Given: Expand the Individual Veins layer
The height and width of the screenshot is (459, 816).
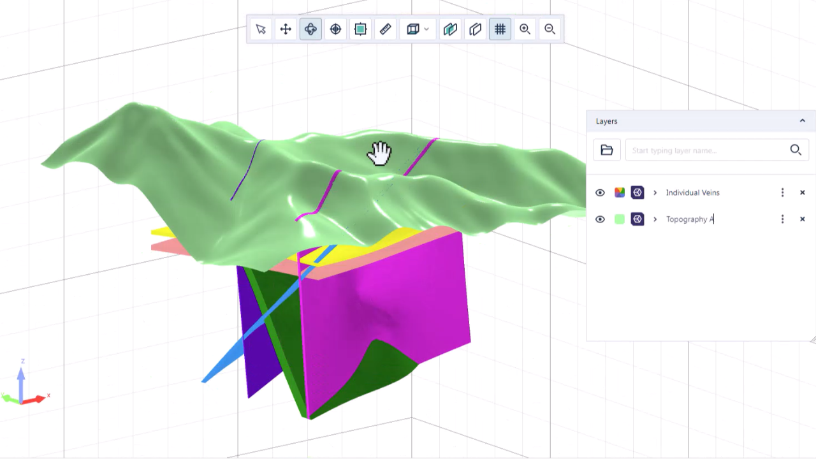Looking at the screenshot, I should [x=655, y=193].
